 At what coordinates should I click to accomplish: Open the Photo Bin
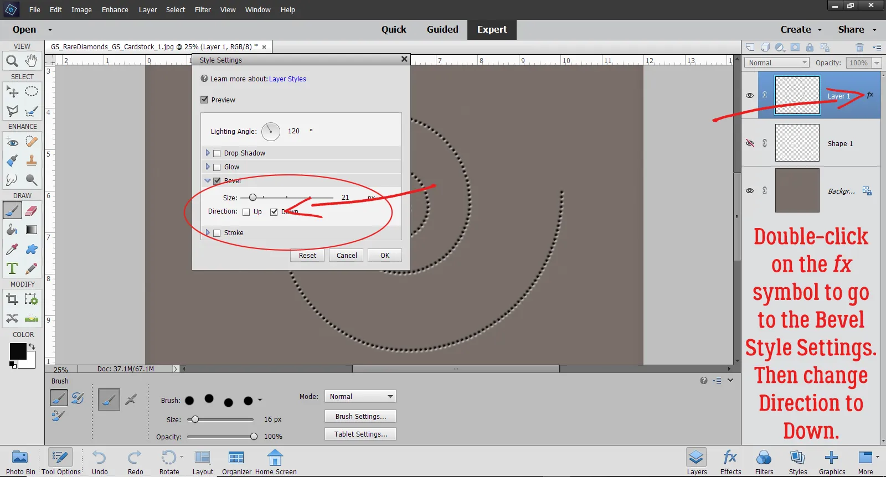[20, 462]
